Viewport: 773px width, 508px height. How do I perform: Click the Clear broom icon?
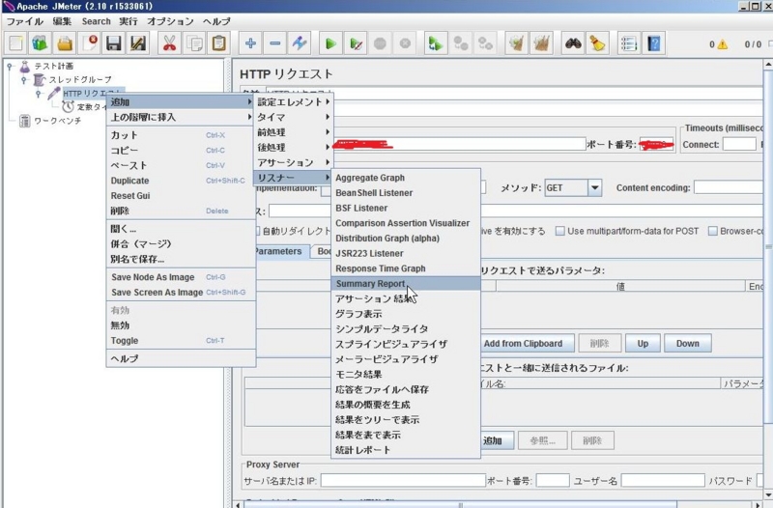(516, 43)
